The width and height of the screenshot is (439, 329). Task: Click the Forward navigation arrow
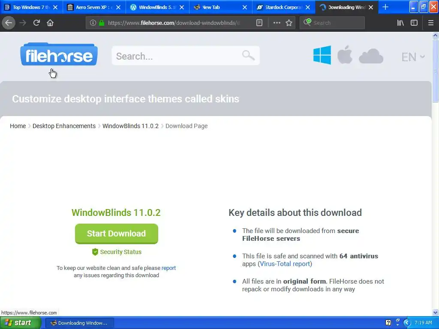click(x=23, y=23)
